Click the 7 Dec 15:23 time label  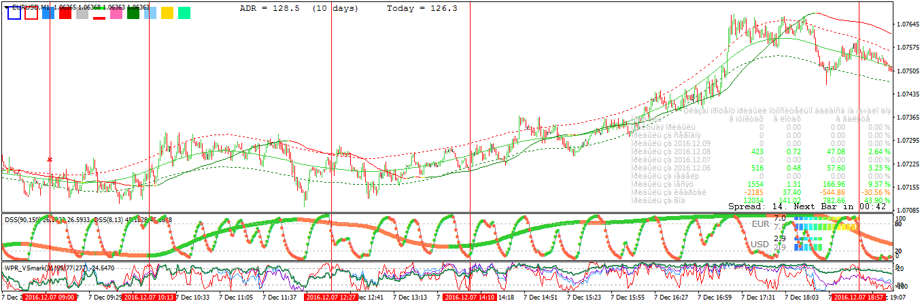[584, 298]
